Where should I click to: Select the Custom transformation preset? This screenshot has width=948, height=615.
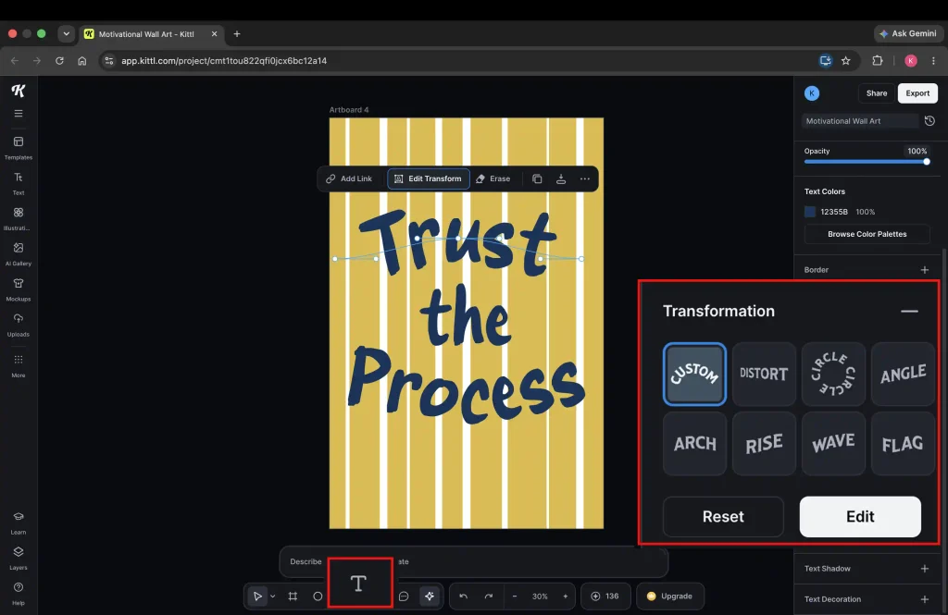694,374
